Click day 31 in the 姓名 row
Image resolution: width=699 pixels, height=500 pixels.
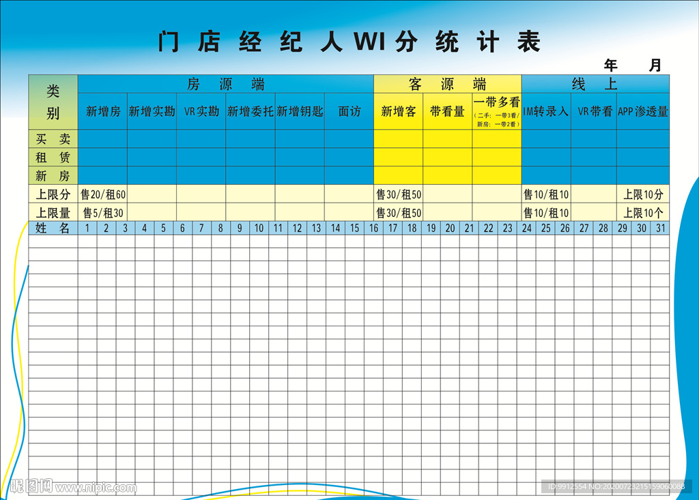coord(661,228)
